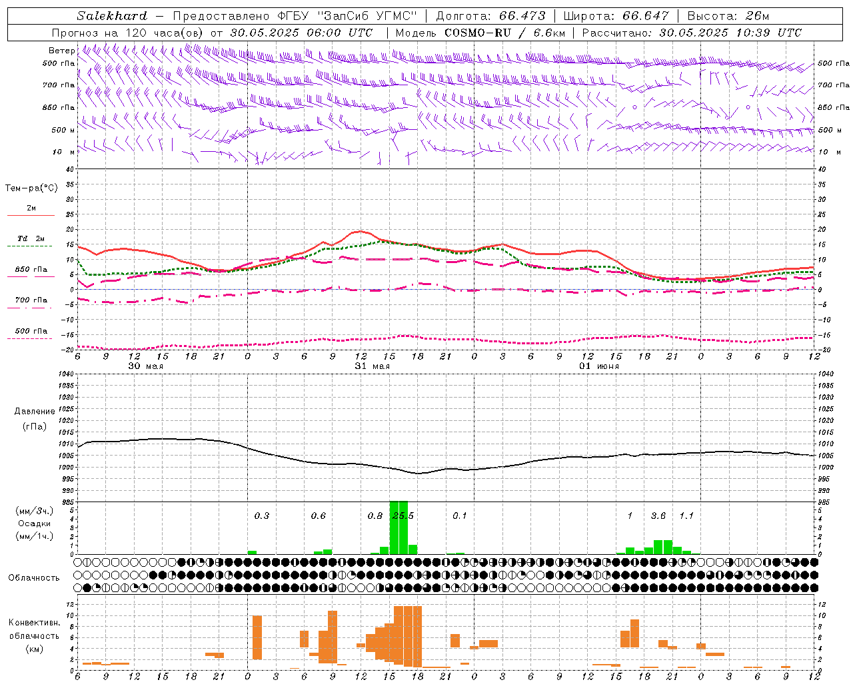Image resolution: width=853 pixels, height=682 pixels.
Task: Click the '1.1' precipitation total value
Action: click(x=686, y=516)
